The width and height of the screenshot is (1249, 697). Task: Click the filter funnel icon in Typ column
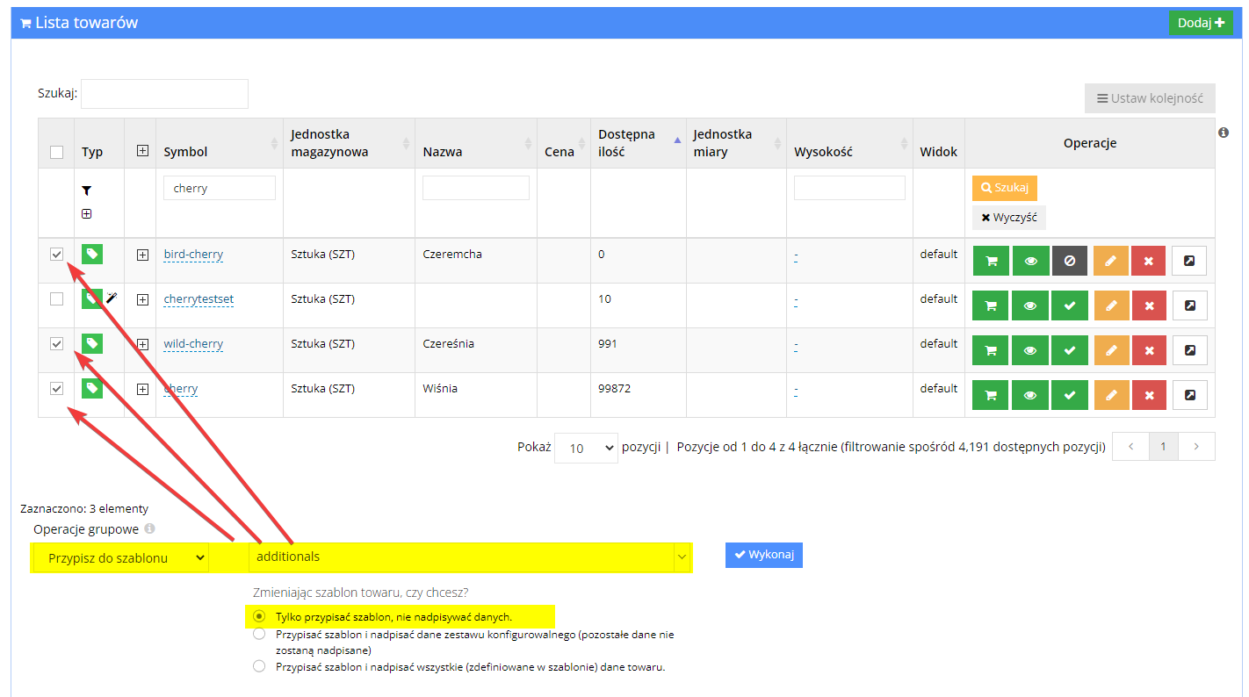(x=87, y=190)
